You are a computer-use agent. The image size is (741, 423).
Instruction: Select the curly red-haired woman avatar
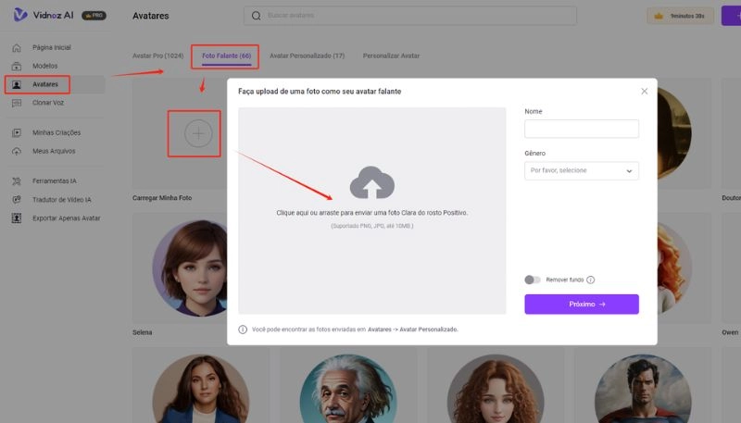[496, 389]
